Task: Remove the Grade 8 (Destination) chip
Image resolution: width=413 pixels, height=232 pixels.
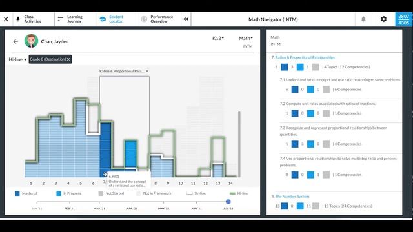Action: point(68,59)
